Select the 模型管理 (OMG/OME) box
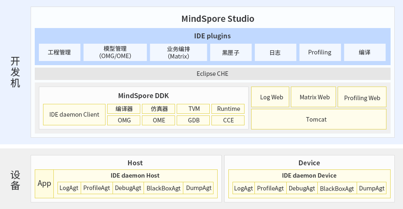Image resolution: width=403 pixels, height=209 pixels. click(x=115, y=52)
